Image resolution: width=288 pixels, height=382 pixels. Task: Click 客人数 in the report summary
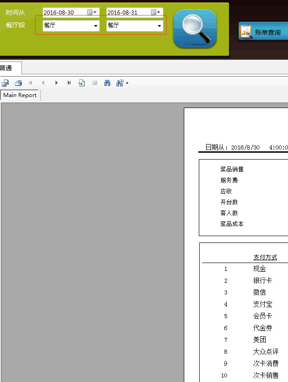pyautogui.click(x=229, y=213)
